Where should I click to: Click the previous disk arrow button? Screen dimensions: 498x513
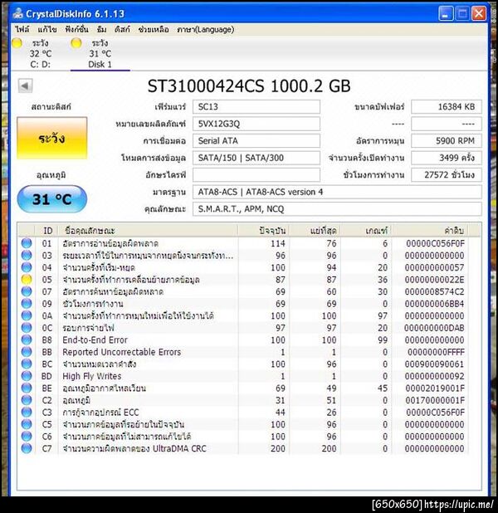(25, 85)
